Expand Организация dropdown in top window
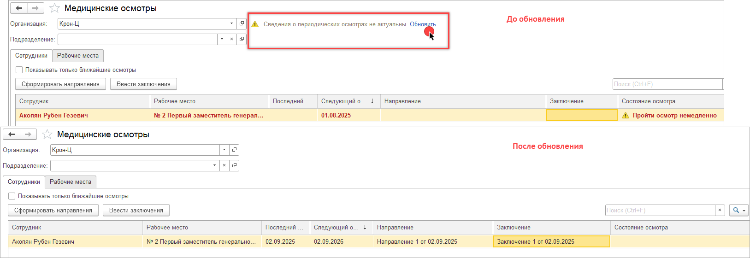Screen dimensions: 750x258 click(x=231, y=23)
